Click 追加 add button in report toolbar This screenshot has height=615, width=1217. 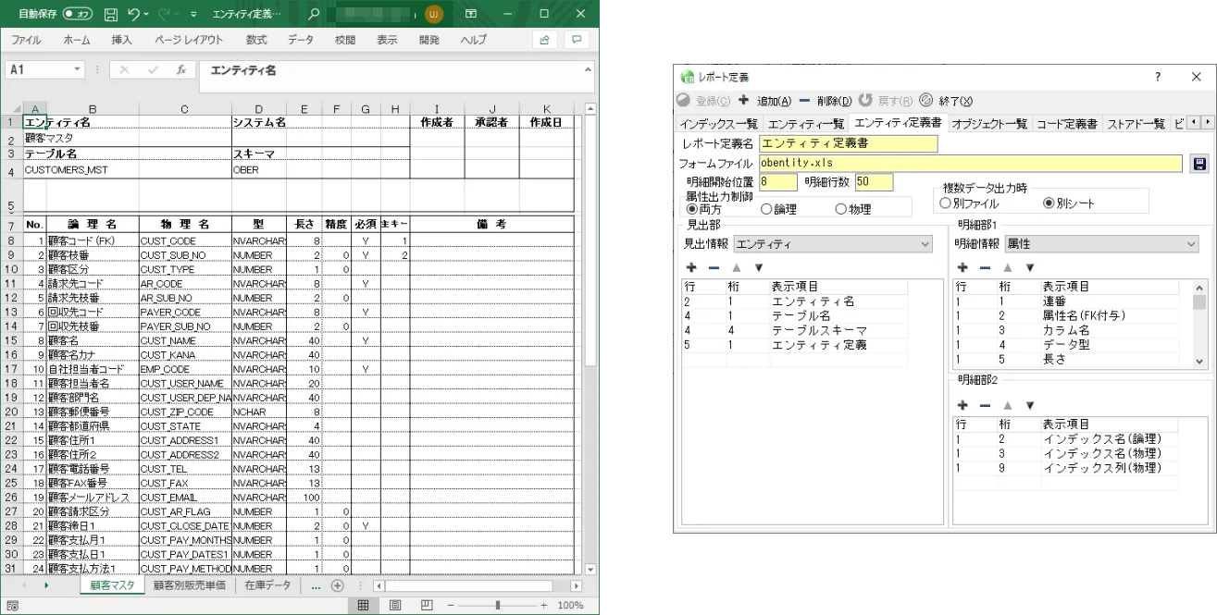pyautogui.click(x=764, y=101)
